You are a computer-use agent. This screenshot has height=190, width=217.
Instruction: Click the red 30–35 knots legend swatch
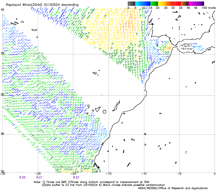[x=177, y=4]
